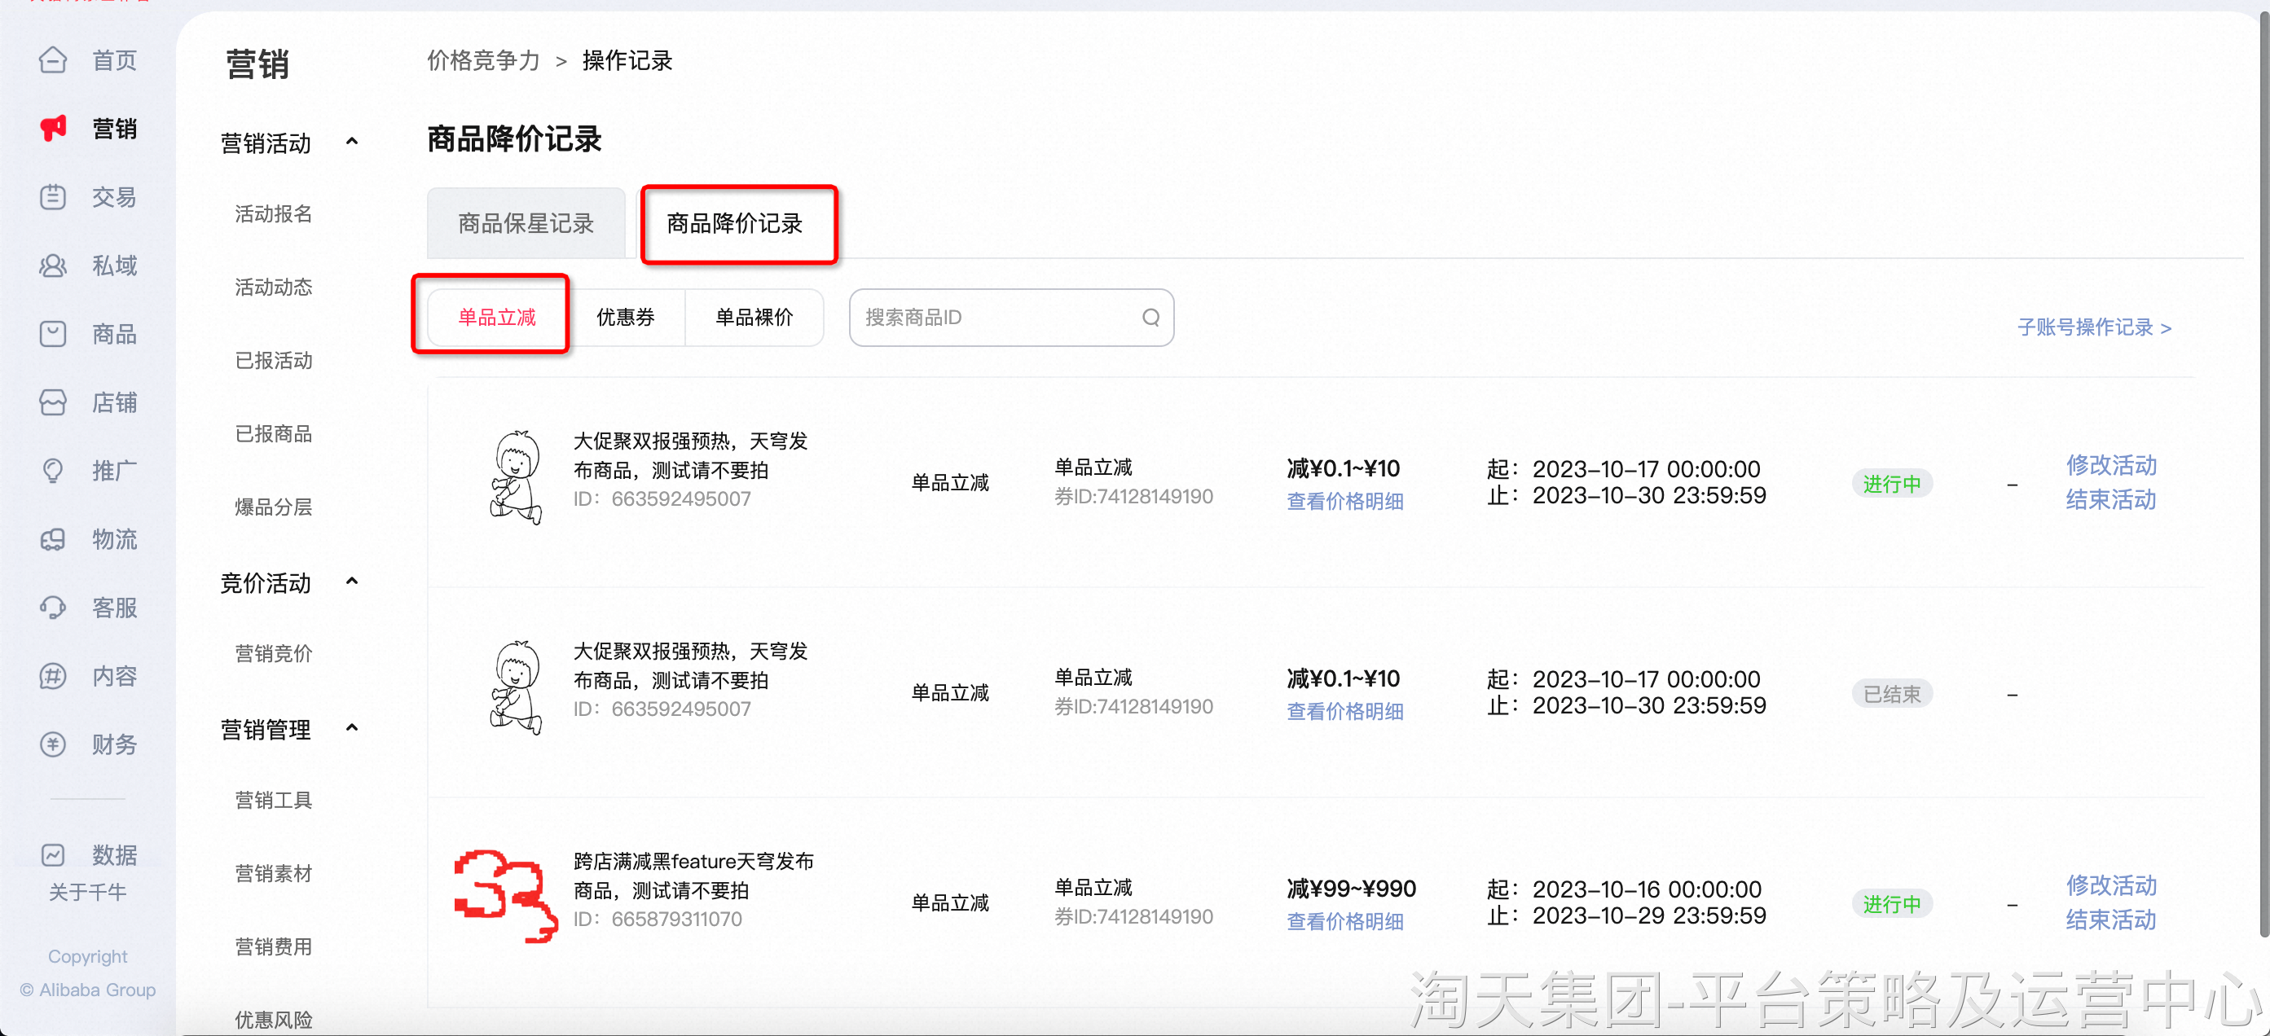Click 进行中 status of the ¥99~¥990 row

point(1892,904)
